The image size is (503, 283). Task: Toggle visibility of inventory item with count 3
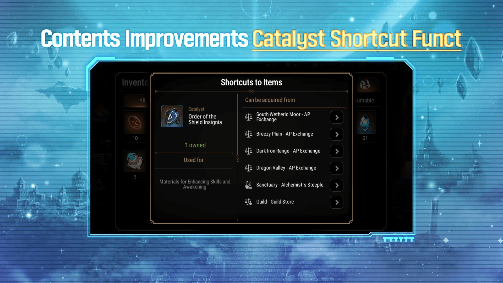pos(135,163)
